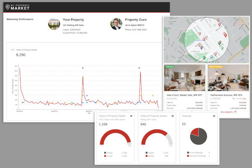Open info icon on First 7 Days card
This screenshot has height=168, width=252.
point(131,116)
